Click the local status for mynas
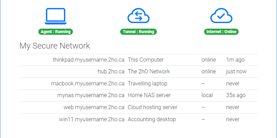 207,95
